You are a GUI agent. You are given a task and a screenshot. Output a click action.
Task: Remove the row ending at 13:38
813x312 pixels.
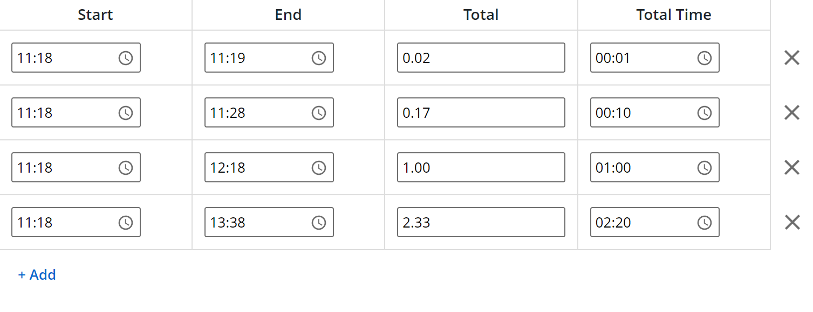point(791,223)
